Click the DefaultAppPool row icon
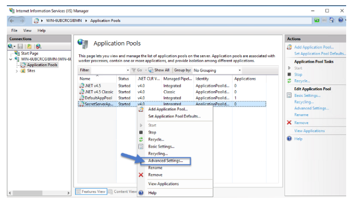 [x=81, y=98]
